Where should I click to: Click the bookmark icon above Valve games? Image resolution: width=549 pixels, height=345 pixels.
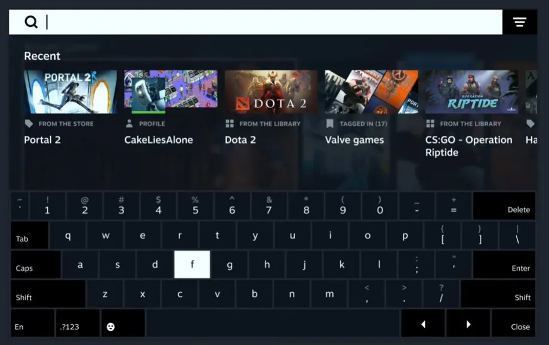pos(330,123)
